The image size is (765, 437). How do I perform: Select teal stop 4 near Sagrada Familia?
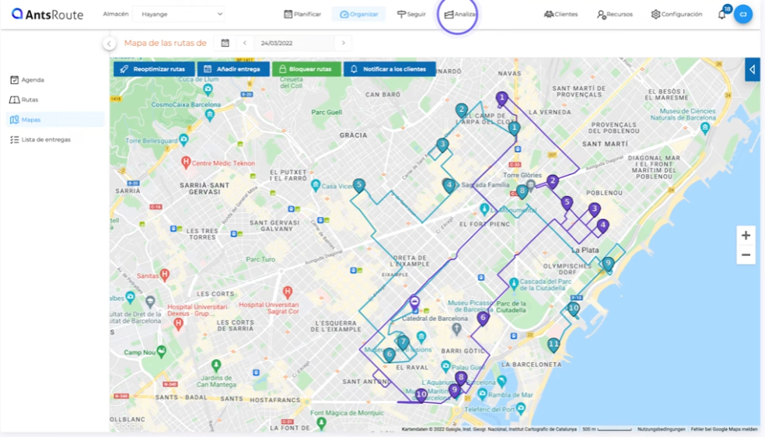pos(449,186)
